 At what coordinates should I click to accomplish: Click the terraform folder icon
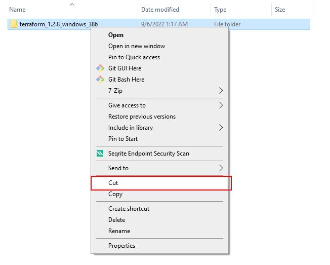tap(14, 24)
